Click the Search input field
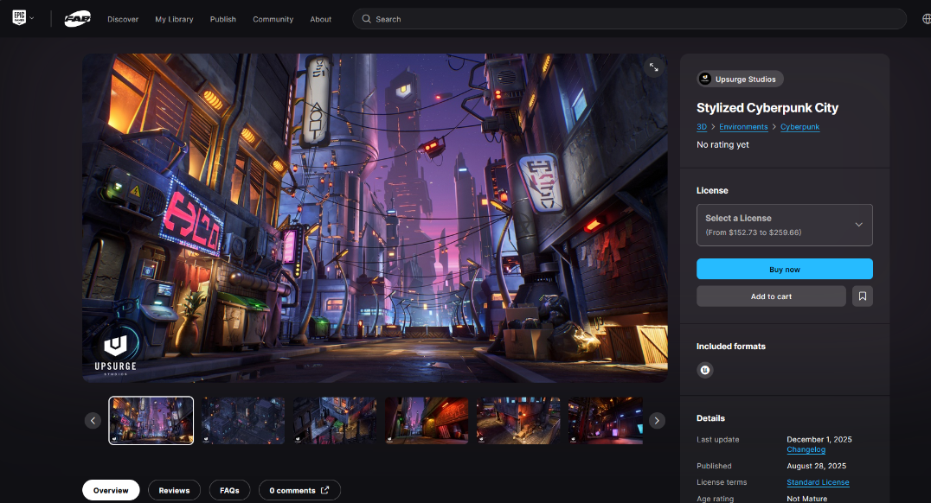 629,19
